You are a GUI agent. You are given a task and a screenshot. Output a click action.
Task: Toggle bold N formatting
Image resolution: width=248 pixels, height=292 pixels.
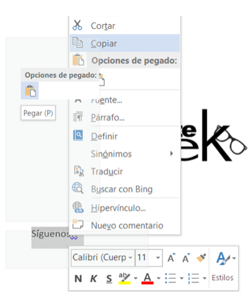click(x=78, y=279)
